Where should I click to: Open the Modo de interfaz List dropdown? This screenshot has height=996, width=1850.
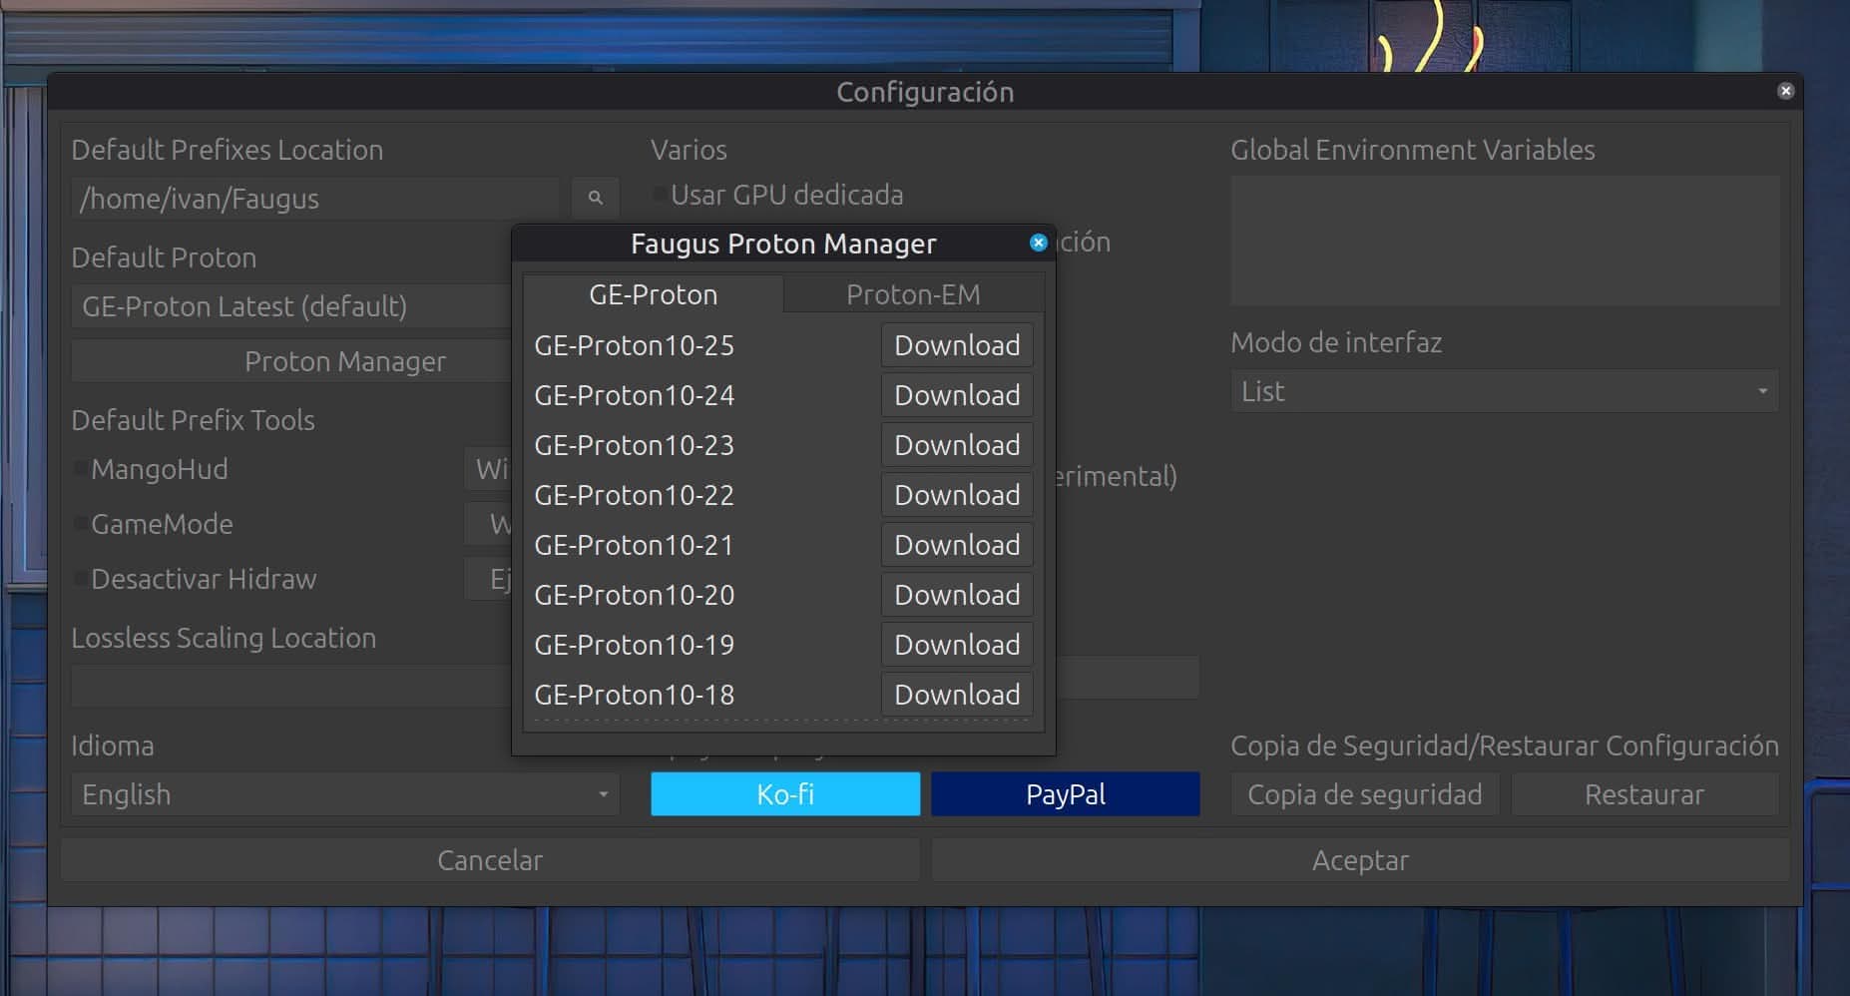tap(1504, 390)
